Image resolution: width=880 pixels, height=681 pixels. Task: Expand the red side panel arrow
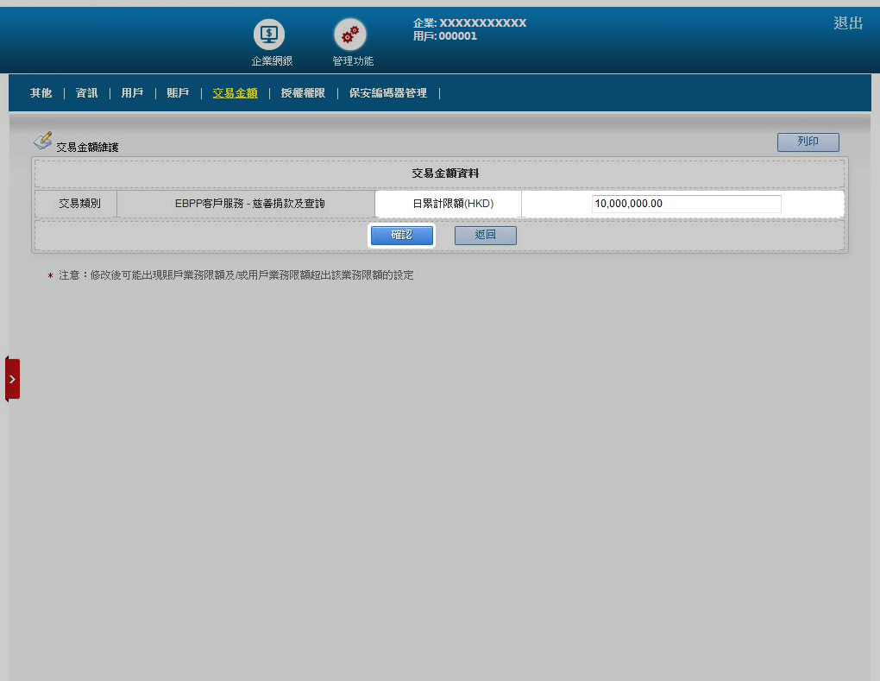(12, 379)
